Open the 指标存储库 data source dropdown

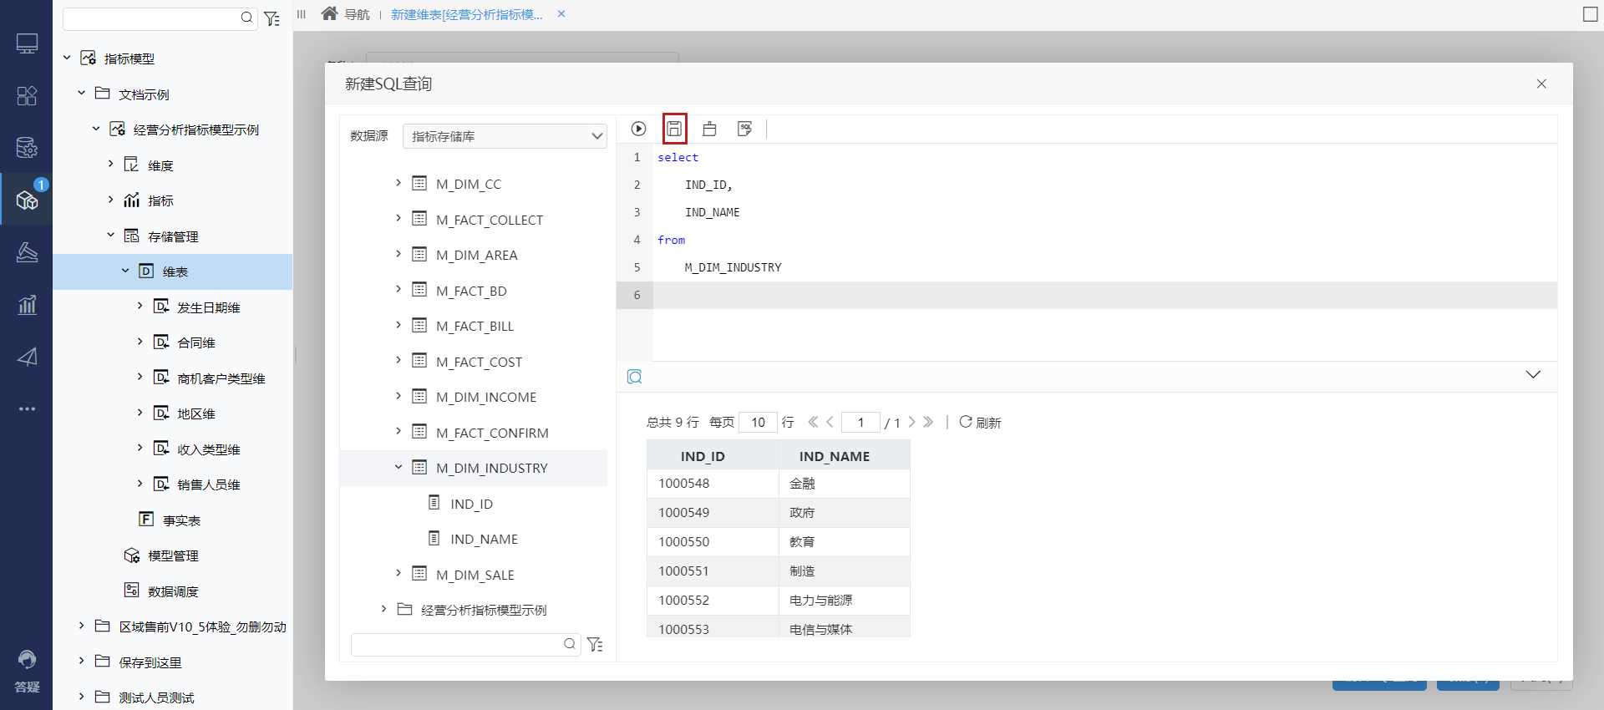click(505, 136)
